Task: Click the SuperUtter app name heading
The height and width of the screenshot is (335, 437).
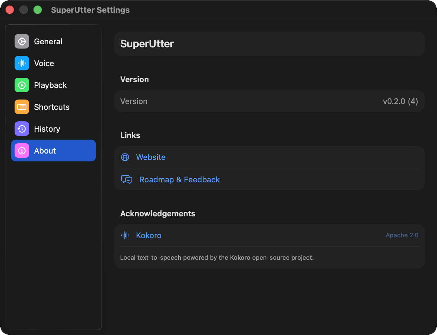Action: [x=147, y=44]
